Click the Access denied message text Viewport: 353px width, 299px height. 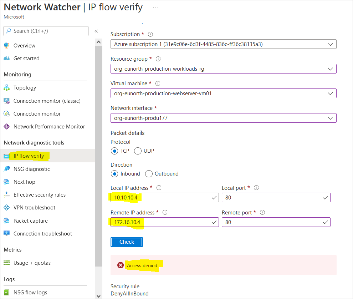coord(142,265)
